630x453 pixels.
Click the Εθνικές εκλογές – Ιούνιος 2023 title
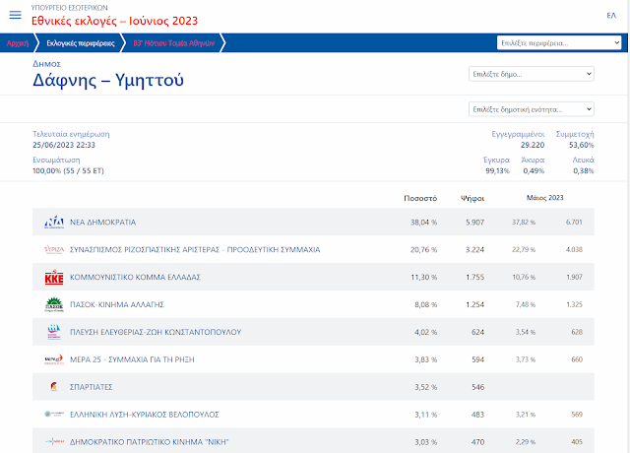(x=114, y=21)
